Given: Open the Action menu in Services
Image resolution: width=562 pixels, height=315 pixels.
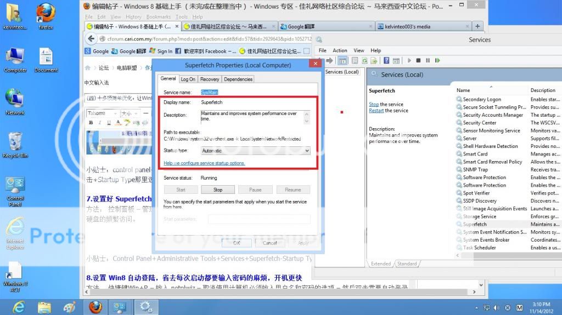Looking at the screenshot, I should pos(340,50).
